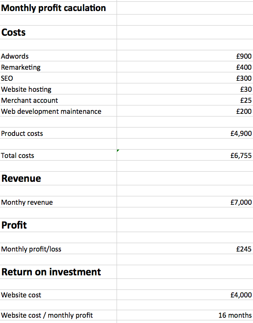Select the £900 Adwords value cell
This screenshot has width=253, height=323.
pyautogui.click(x=185, y=56)
